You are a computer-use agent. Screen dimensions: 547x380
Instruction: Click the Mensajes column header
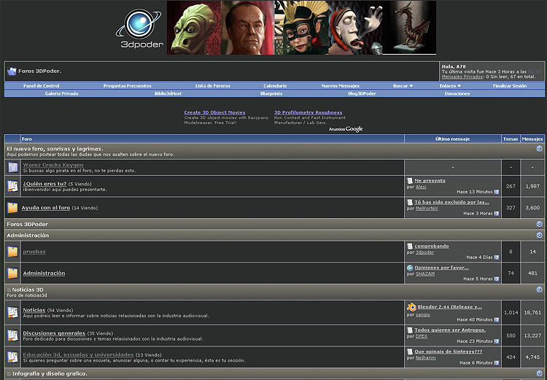click(x=532, y=139)
